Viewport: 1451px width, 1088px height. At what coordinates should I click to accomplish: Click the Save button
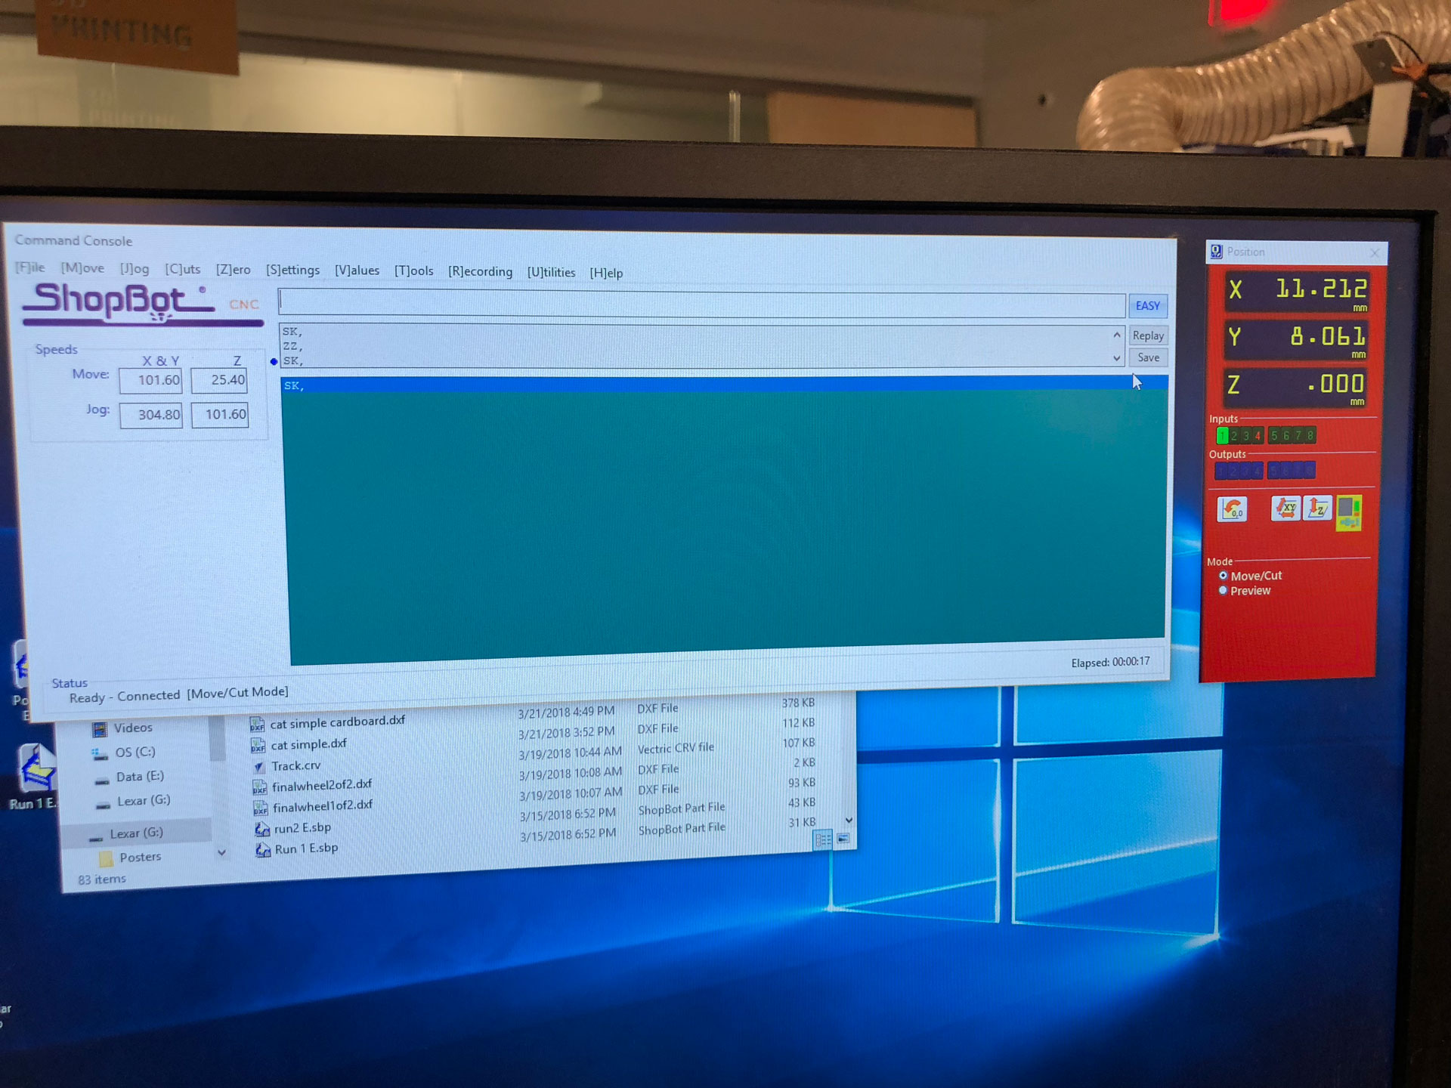pyautogui.click(x=1148, y=357)
